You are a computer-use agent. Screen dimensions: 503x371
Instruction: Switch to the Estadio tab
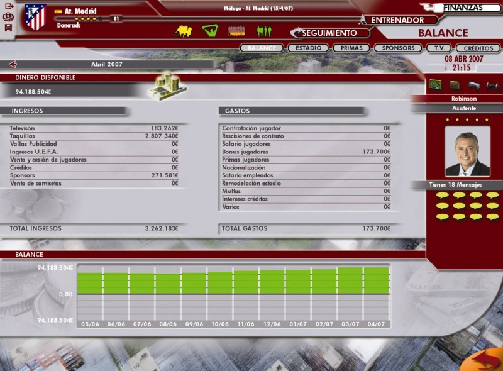[308, 48]
